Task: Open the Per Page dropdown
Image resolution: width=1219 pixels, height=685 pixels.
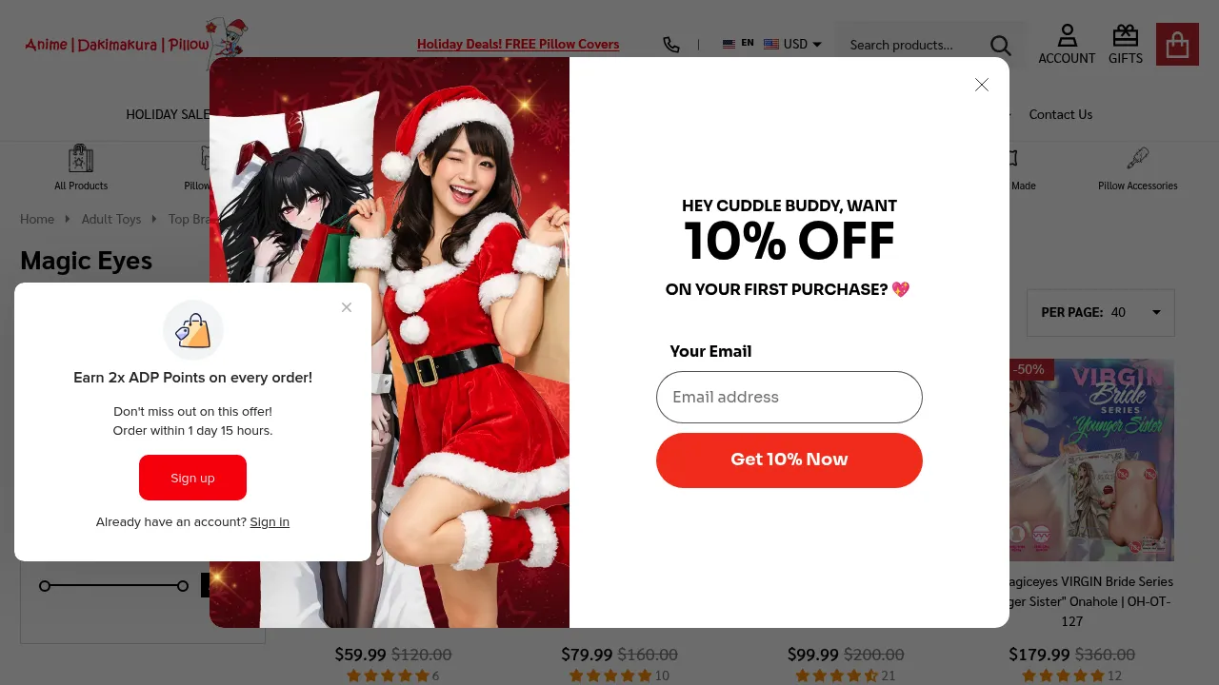Action: click(1101, 312)
